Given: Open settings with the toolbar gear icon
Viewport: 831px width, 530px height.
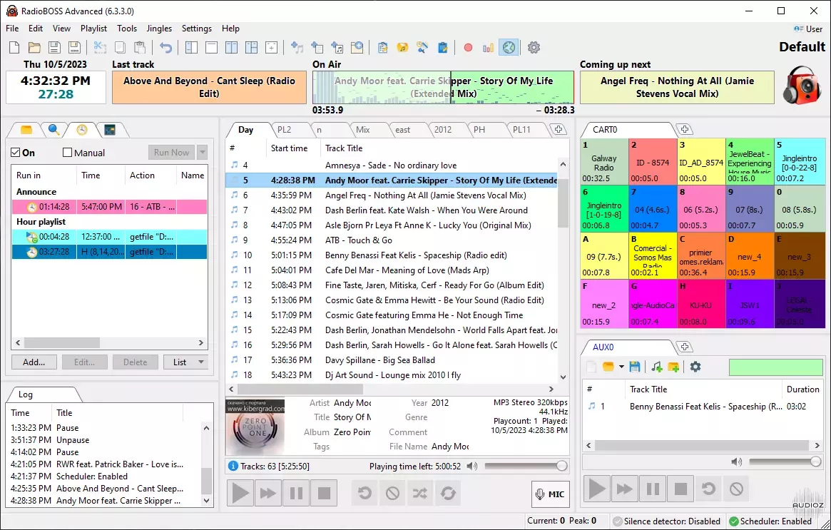Looking at the screenshot, I should [534, 48].
